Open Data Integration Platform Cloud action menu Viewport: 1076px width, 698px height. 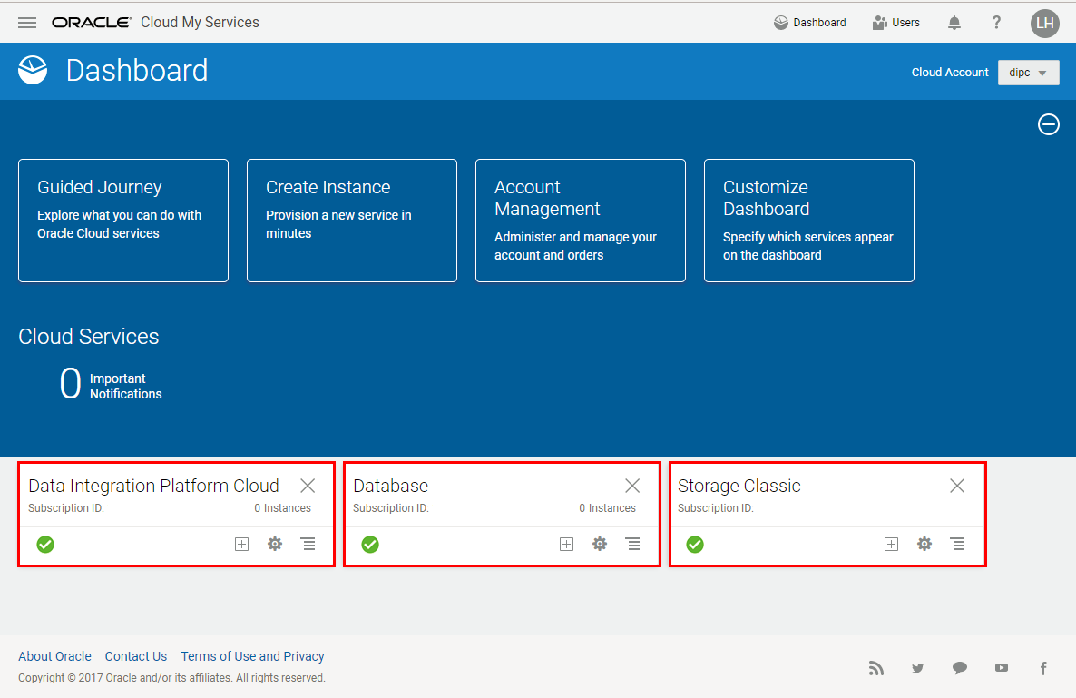click(x=308, y=544)
